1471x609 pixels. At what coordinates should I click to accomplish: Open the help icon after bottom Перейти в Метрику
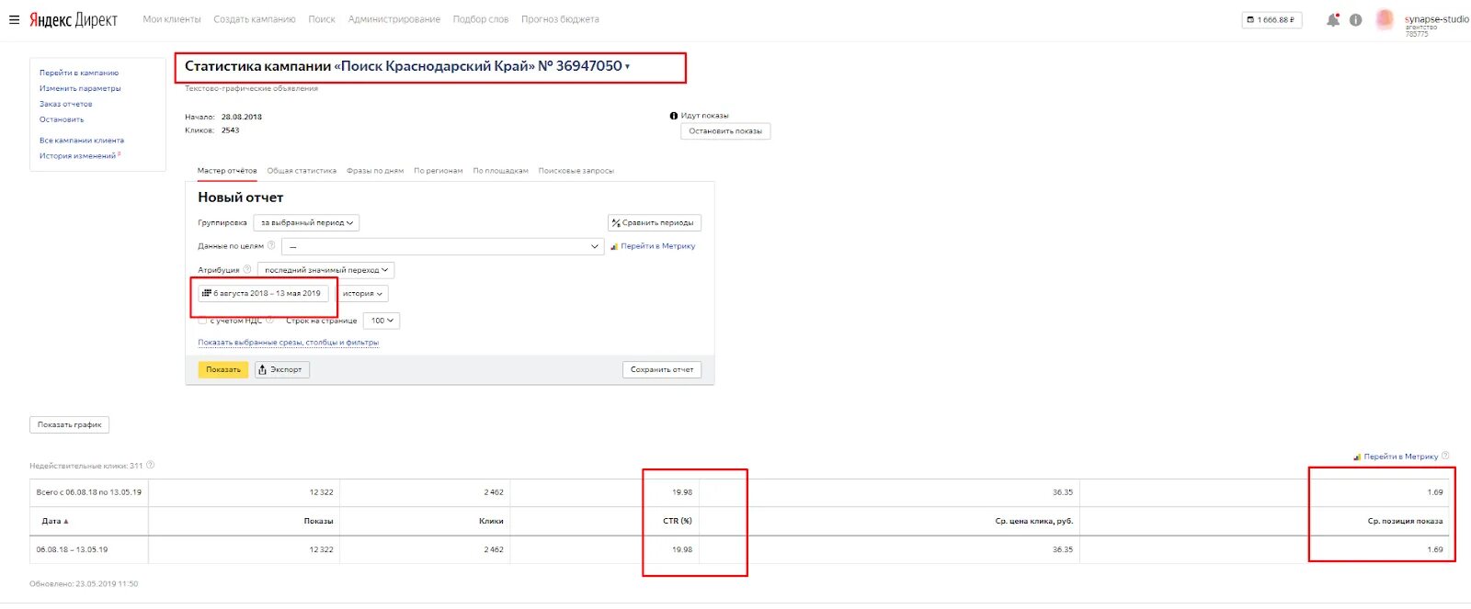(1445, 456)
